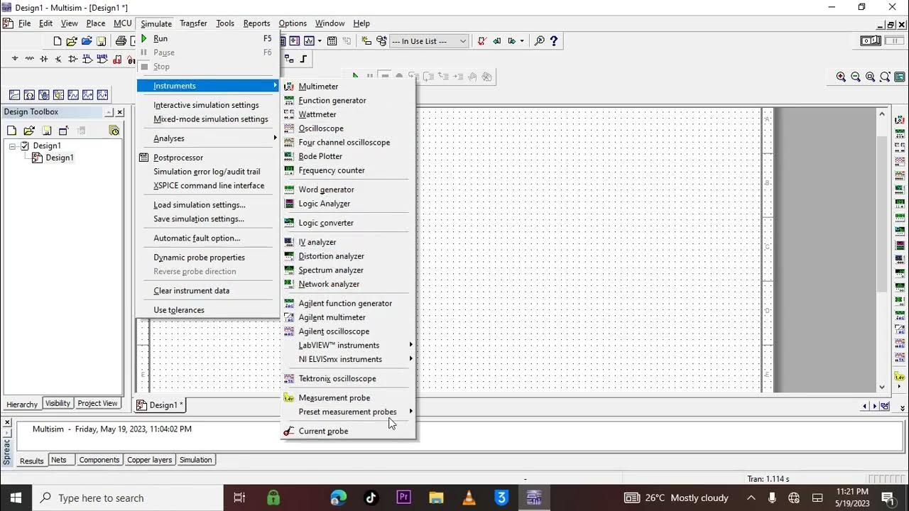Collapse the Design1 tree node
This screenshot has width=909, height=511.
12,146
